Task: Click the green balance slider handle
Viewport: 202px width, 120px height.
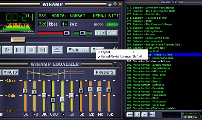Action: 83,33
